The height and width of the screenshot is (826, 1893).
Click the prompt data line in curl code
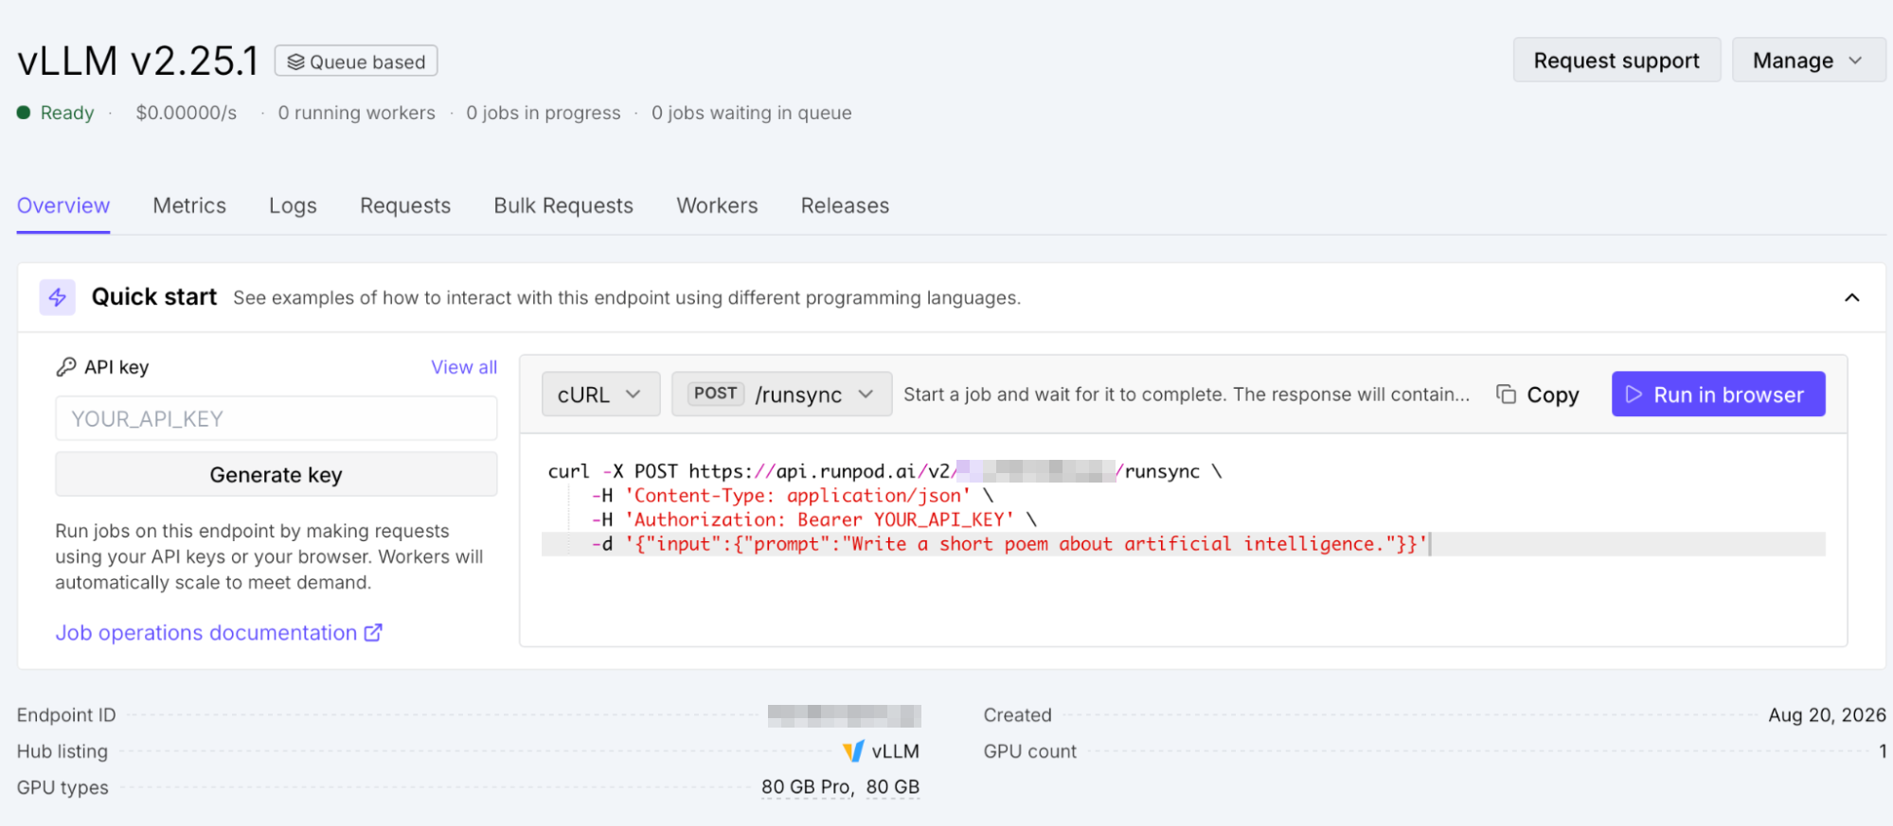point(1183,544)
